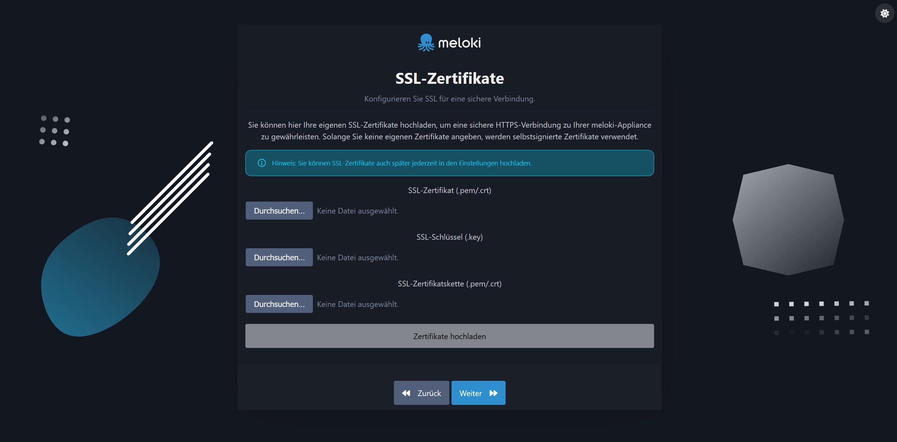Image resolution: width=897 pixels, height=442 pixels.
Task: Click the SSL-Zertifikat file input field
Action: [x=357, y=210]
